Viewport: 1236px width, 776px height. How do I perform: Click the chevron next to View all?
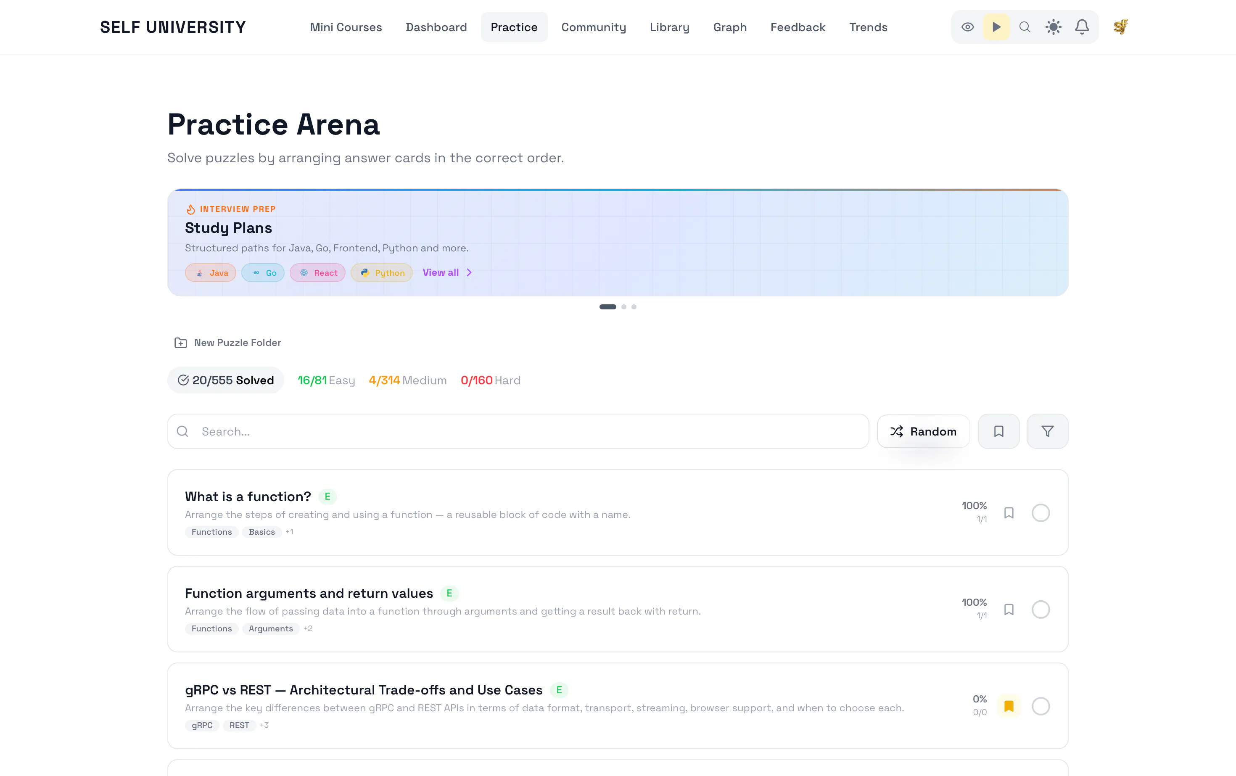point(469,272)
